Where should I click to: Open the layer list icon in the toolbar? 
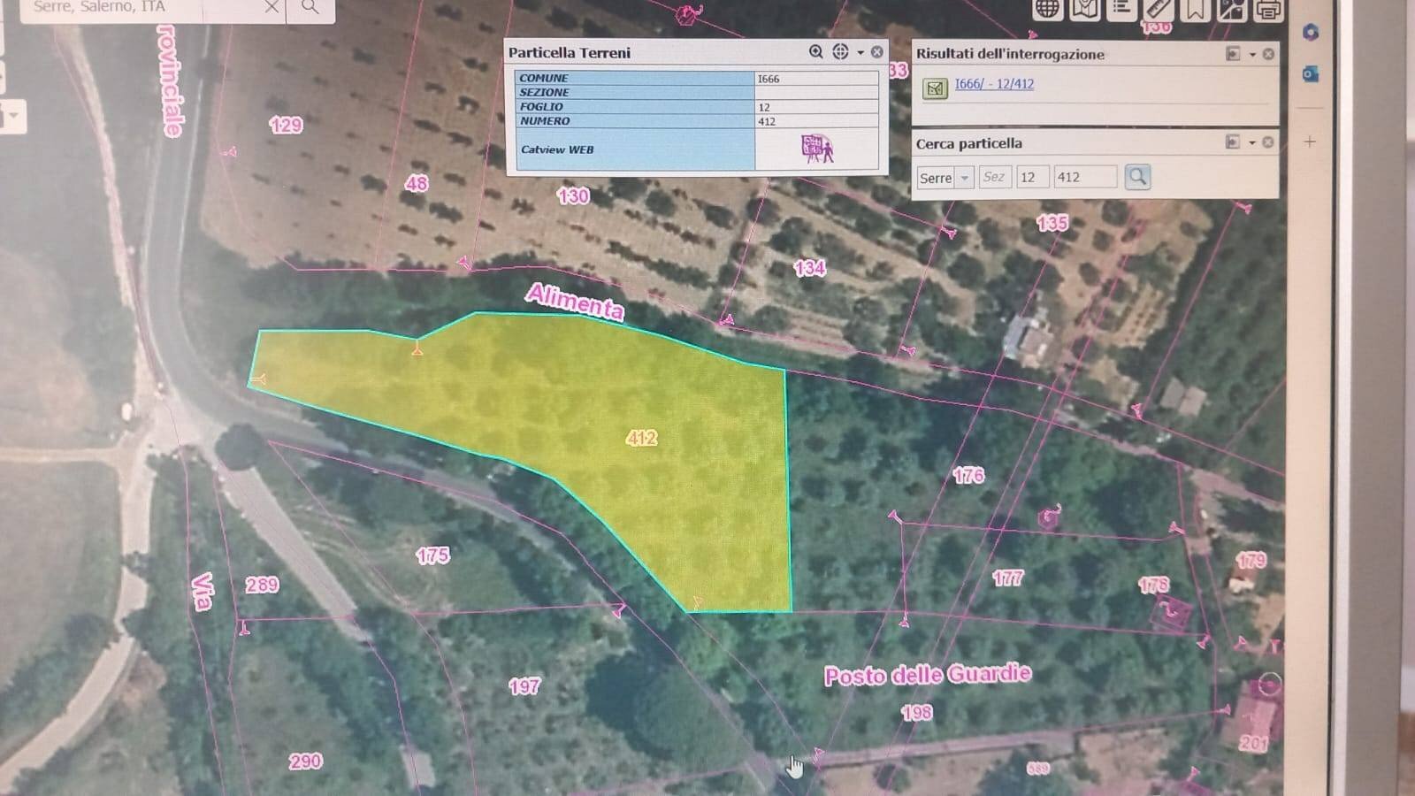pos(1121,9)
